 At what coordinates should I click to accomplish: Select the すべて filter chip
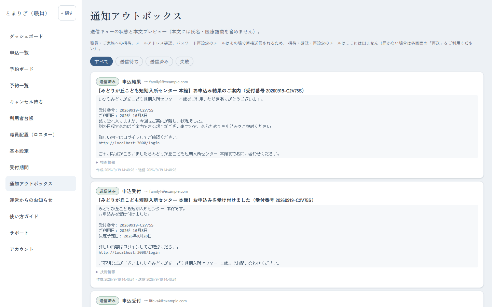(x=101, y=61)
